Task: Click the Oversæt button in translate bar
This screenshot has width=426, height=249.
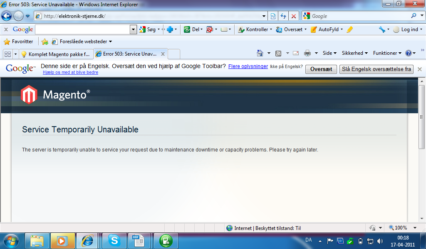Action: pyautogui.click(x=321, y=69)
